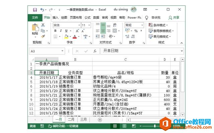Apply Percent Style format
The image size is (214, 133).
[x=136, y=31]
